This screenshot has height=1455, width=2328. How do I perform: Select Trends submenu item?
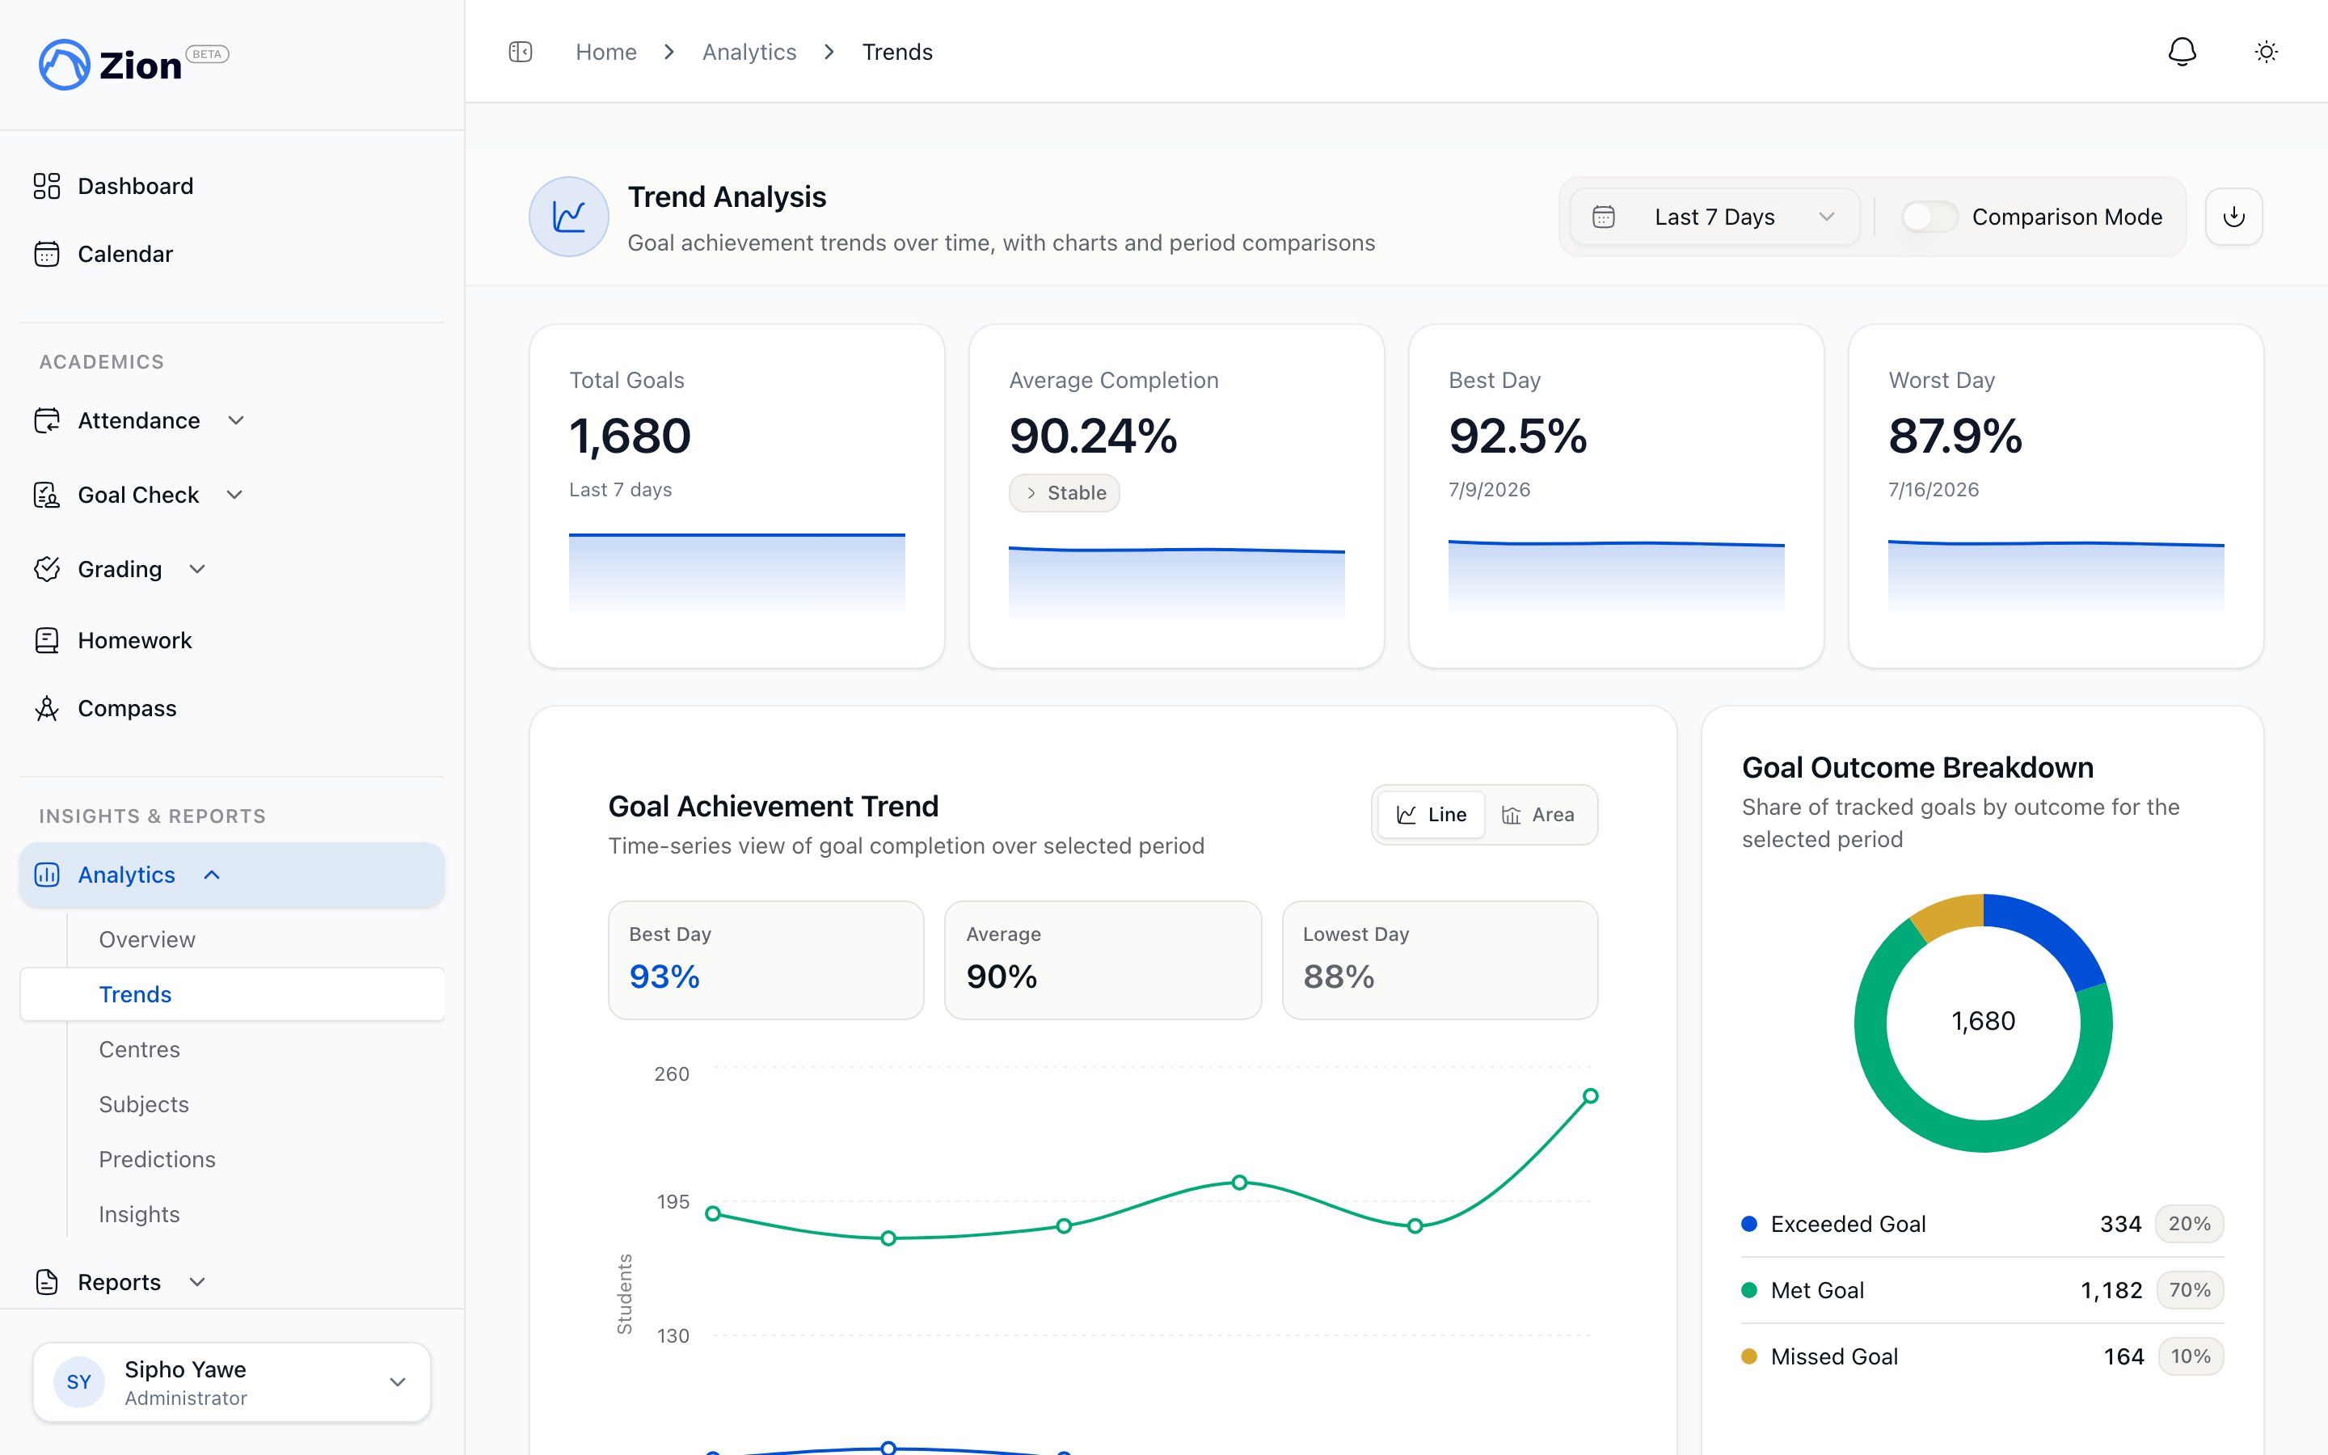232,994
